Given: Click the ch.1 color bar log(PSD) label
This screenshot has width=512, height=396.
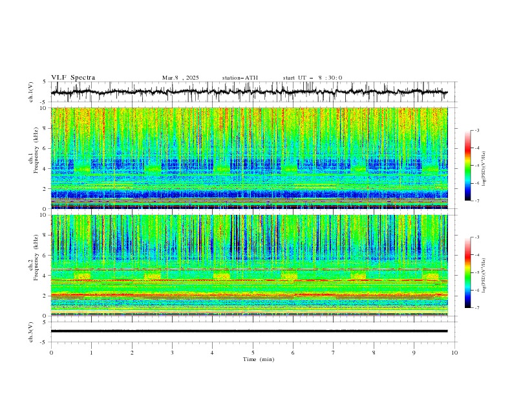Looking at the screenshot, I should pyautogui.click(x=484, y=169).
